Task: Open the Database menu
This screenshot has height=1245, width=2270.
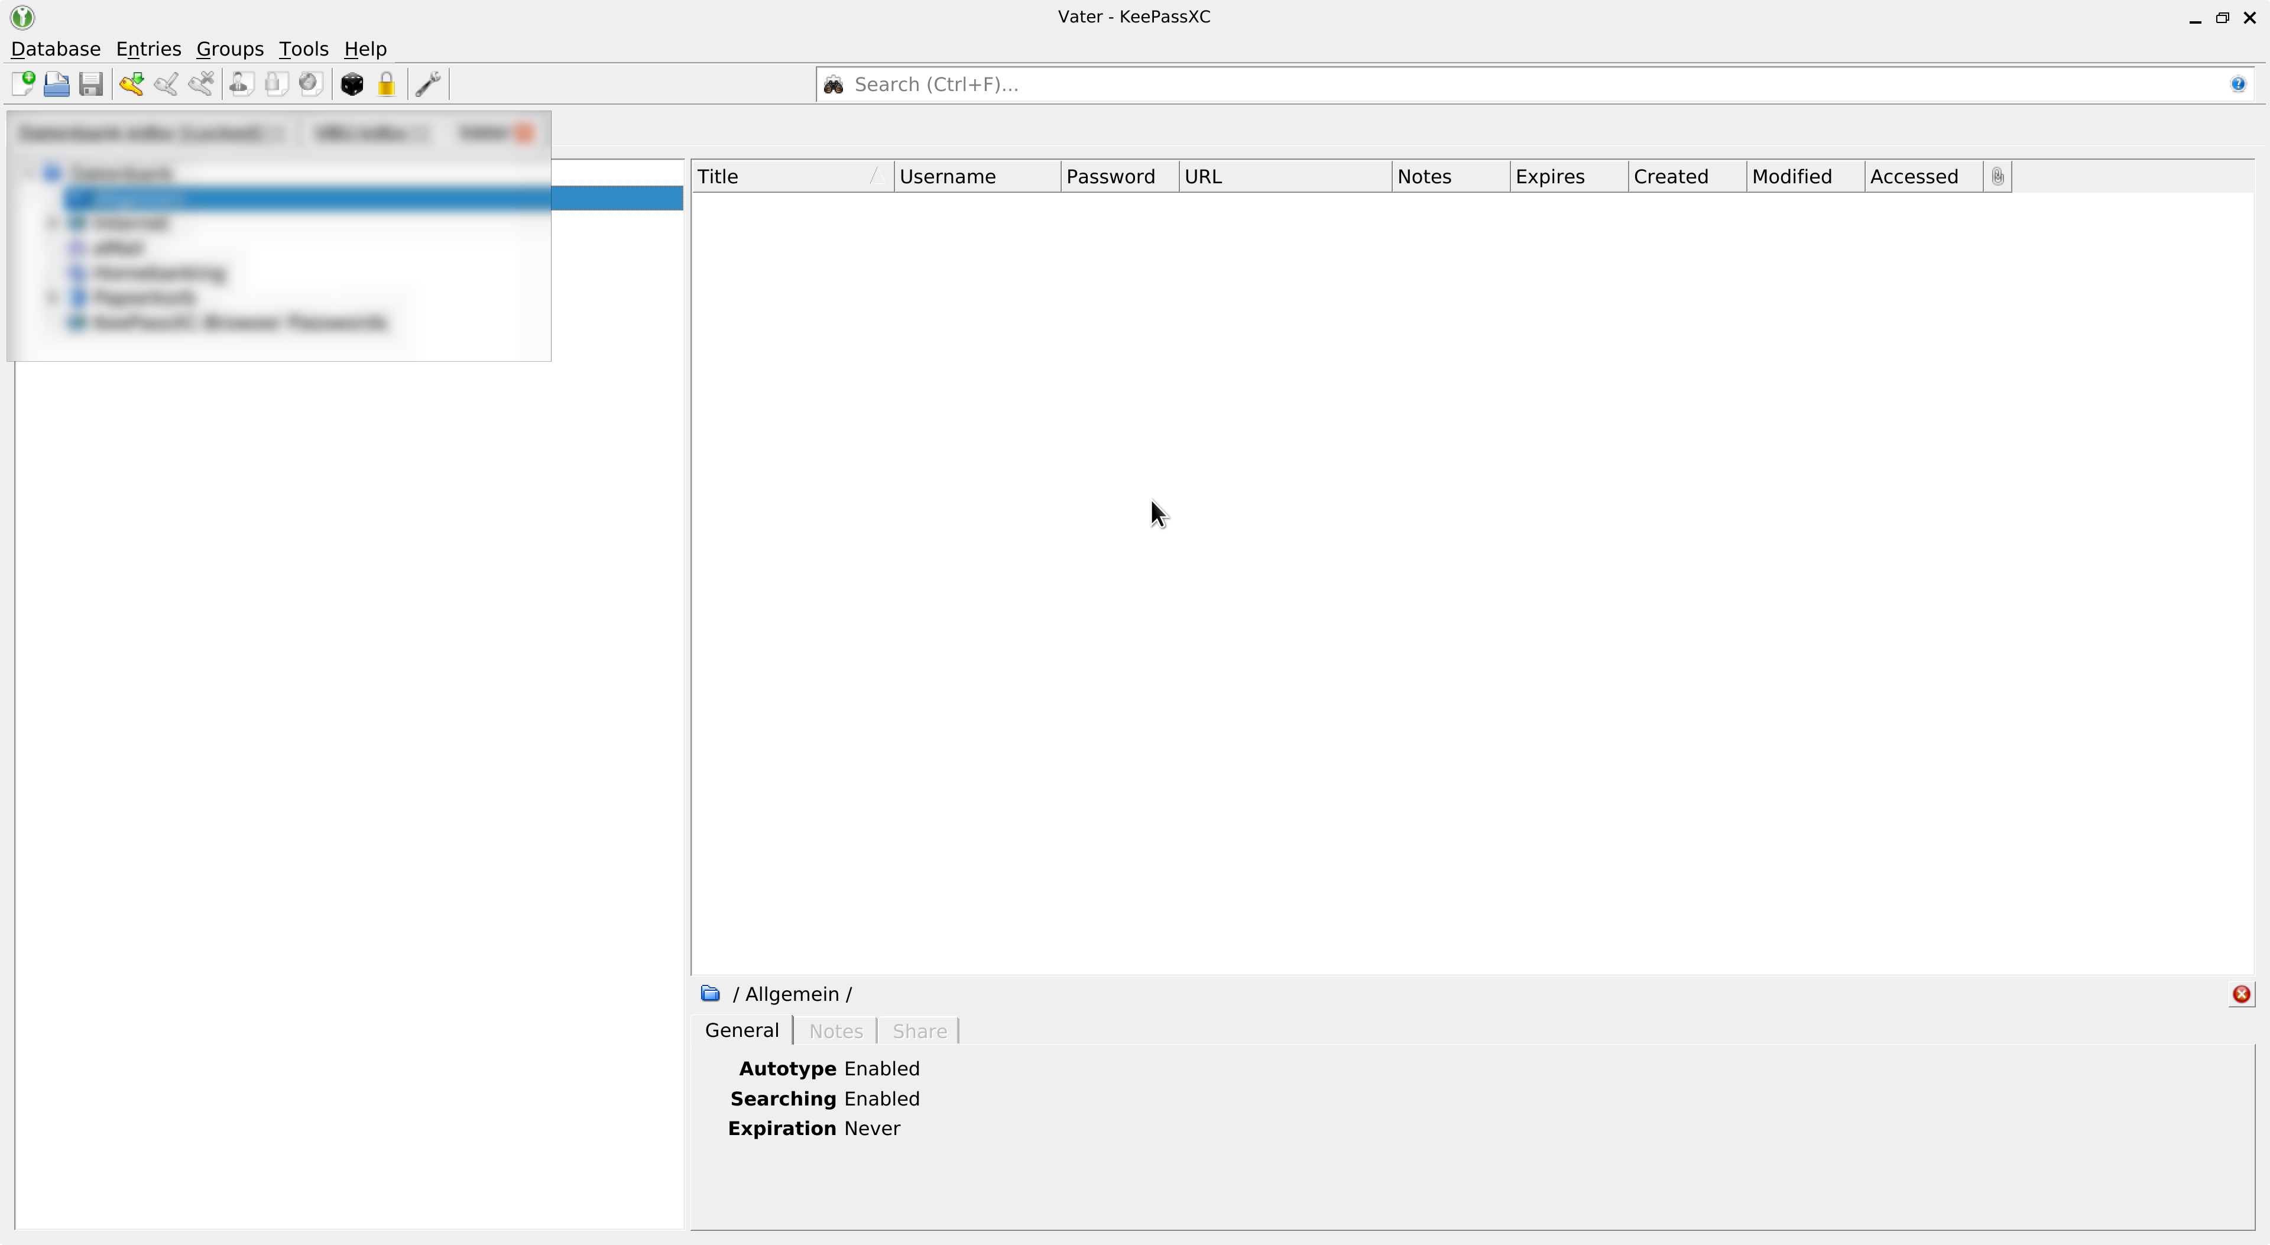Action: 56,48
